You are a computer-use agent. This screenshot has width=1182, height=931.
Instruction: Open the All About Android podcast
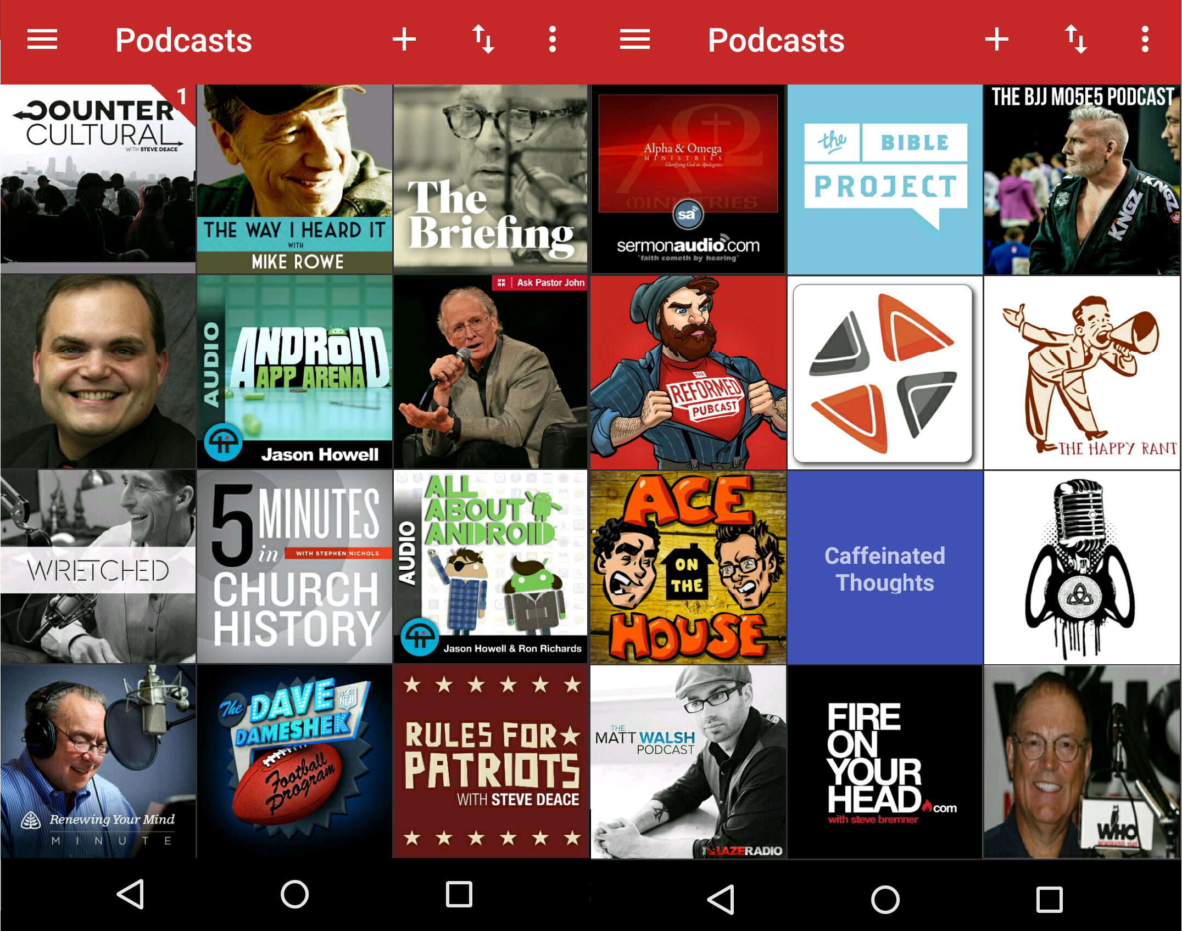coord(490,567)
